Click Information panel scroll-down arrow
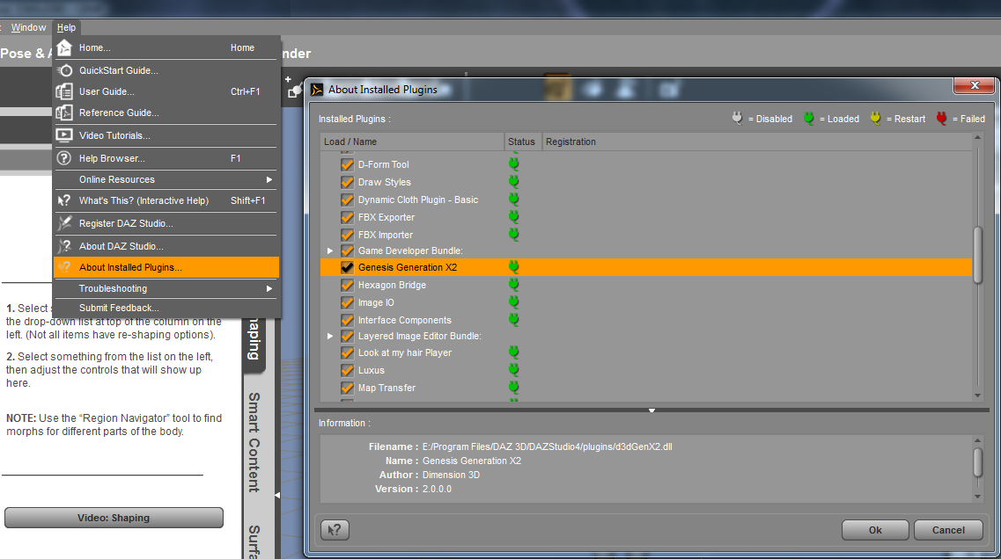This screenshot has height=559, width=1001. pyautogui.click(x=977, y=497)
